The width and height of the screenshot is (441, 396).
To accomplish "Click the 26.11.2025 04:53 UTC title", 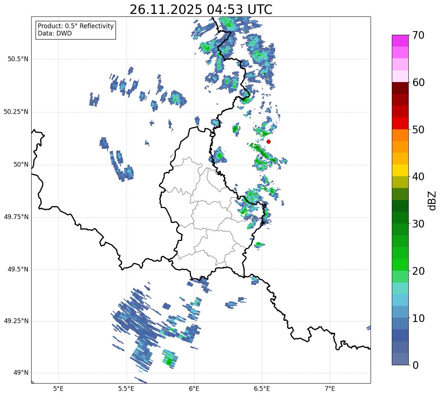I will 201,10.
